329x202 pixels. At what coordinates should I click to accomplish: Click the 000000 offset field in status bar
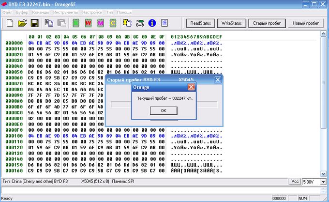(279, 198)
